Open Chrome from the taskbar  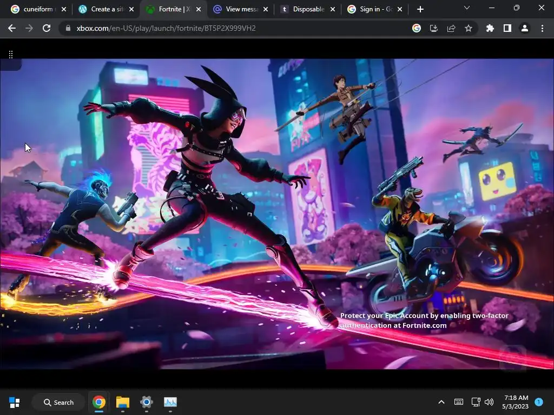99,402
